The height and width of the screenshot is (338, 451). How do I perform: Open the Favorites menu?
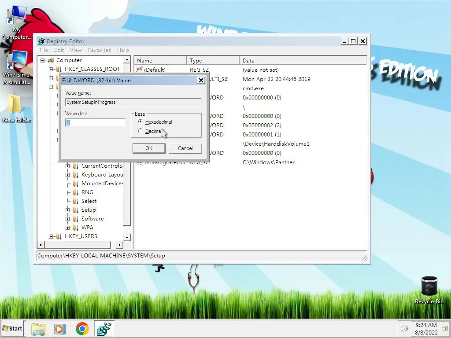[99, 50]
